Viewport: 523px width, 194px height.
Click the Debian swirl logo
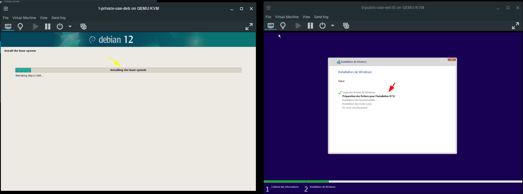92,40
